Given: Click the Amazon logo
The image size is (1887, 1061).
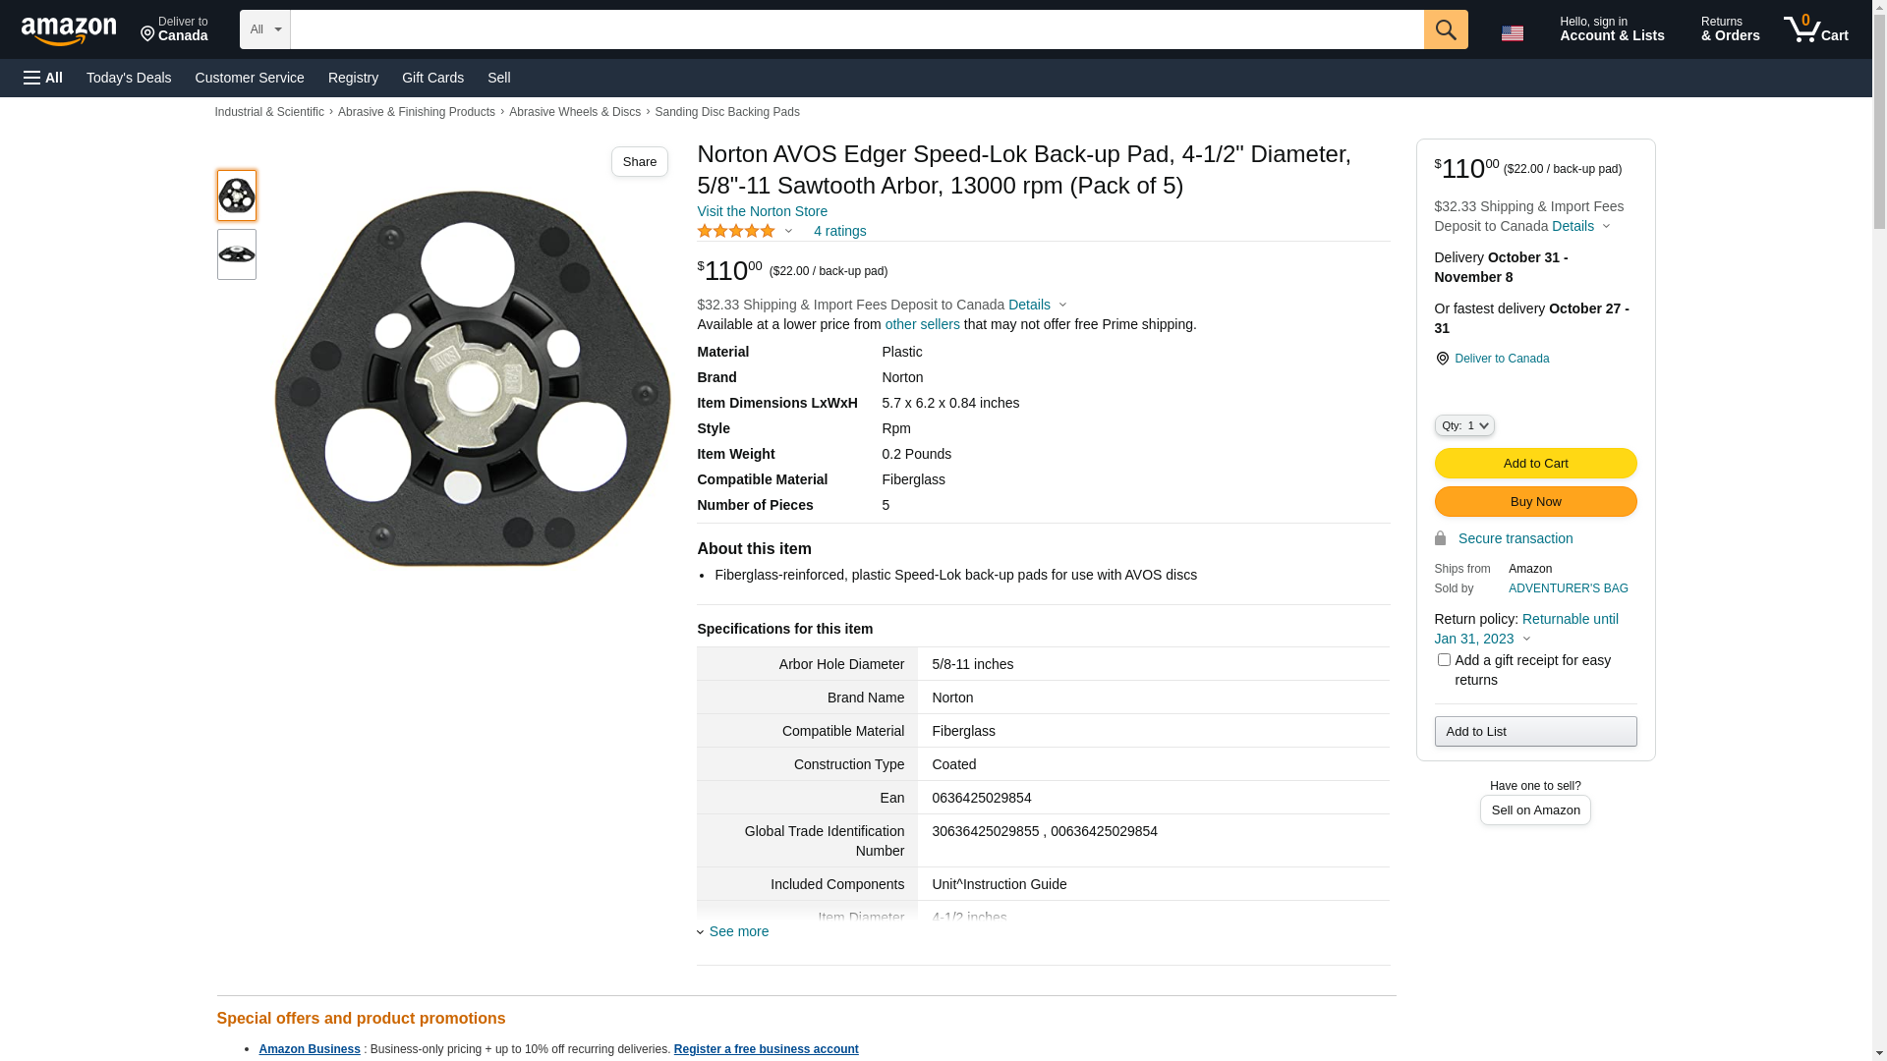Looking at the screenshot, I should point(69,31).
